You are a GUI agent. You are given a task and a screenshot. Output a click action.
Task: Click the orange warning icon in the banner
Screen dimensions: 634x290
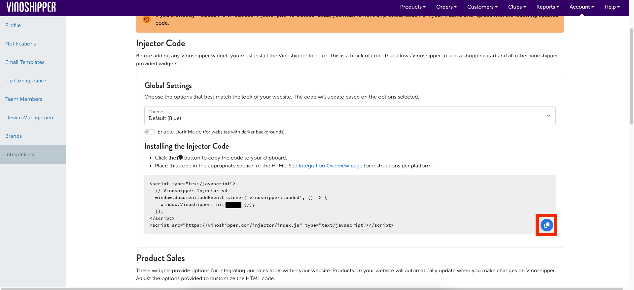(147, 19)
